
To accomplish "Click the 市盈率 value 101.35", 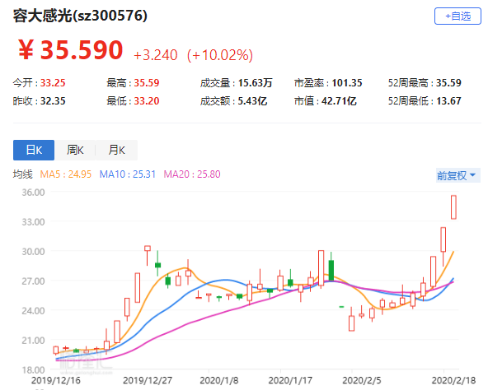I will 347,82.
